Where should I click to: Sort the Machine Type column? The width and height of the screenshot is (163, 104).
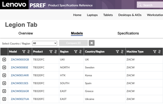(x=159, y=52)
